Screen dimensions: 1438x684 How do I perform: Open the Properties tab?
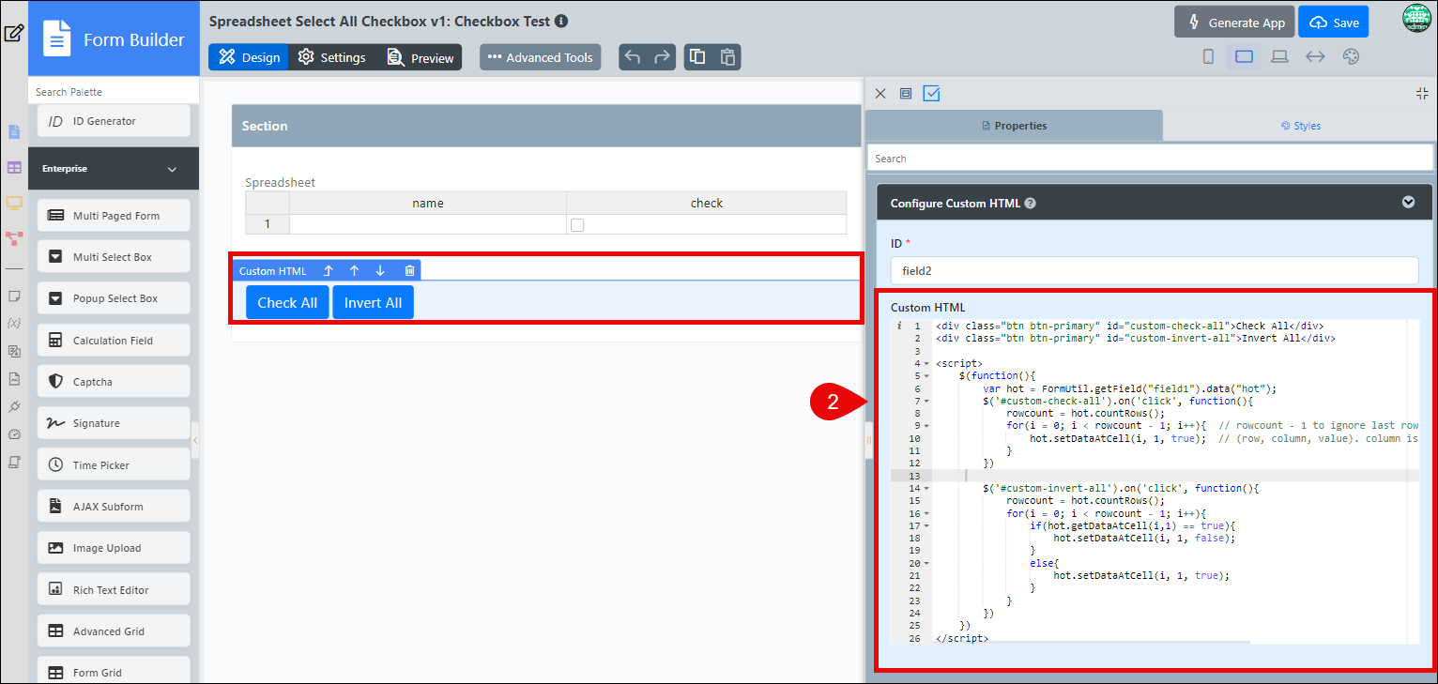coord(1014,125)
